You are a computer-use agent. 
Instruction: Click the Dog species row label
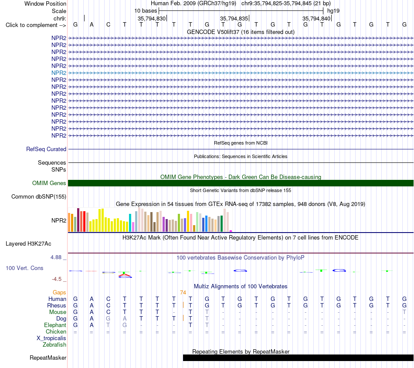click(x=61, y=319)
